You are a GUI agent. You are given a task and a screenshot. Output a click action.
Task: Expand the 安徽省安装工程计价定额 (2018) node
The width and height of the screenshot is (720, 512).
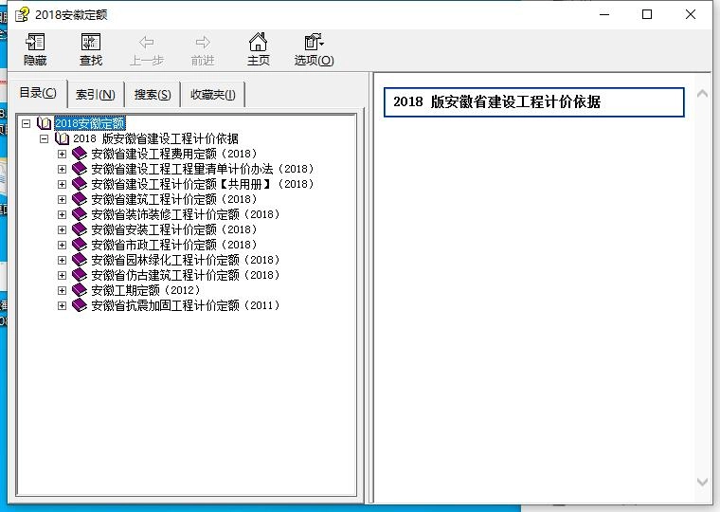coord(63,229)
